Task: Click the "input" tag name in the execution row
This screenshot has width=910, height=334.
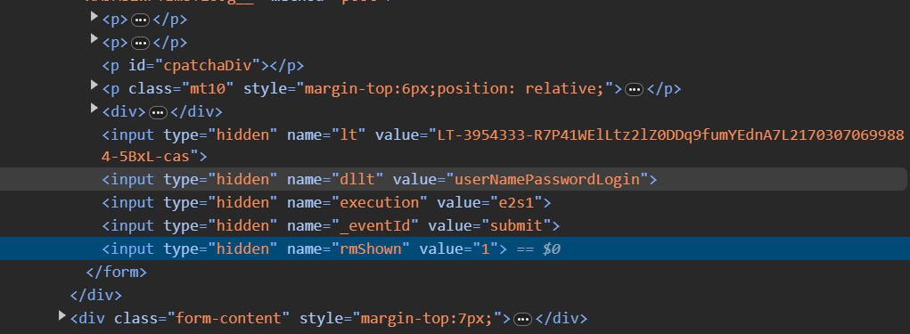Action: click(x=132, y=202)
